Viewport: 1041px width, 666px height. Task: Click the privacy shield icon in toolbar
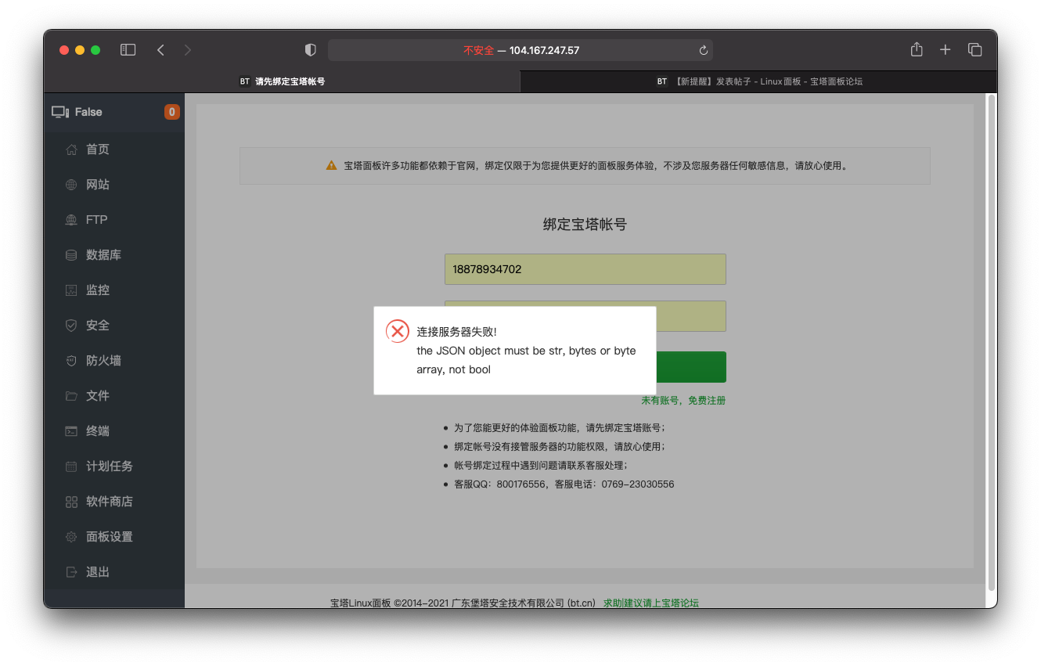click(x=311, y=50)
